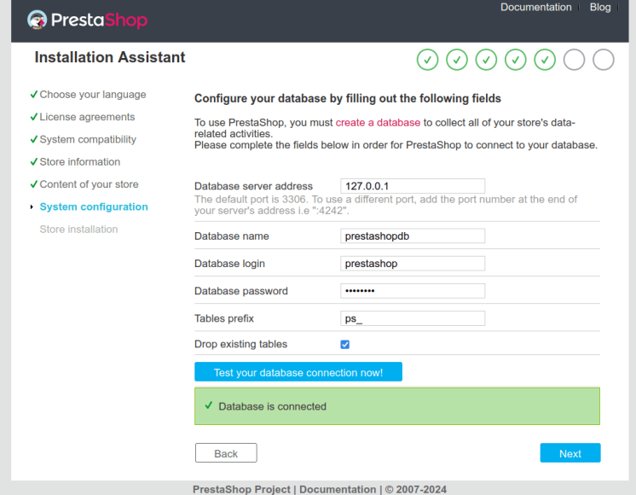The image size is (636, 495).
Task: Go to System compatibility step
Action: pyautogui.click(x=88, y=139)
